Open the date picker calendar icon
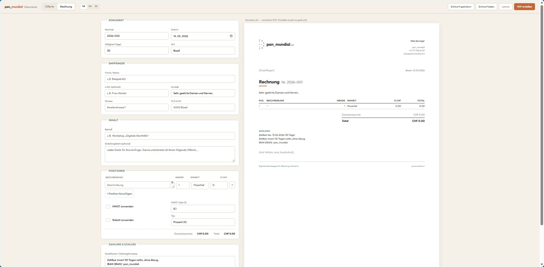Viewport: 544px width, 267px height. pos(231,36)
